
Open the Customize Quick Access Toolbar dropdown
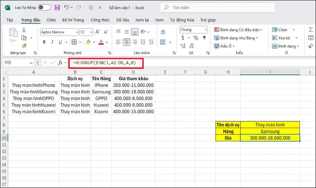pos(100,8)
